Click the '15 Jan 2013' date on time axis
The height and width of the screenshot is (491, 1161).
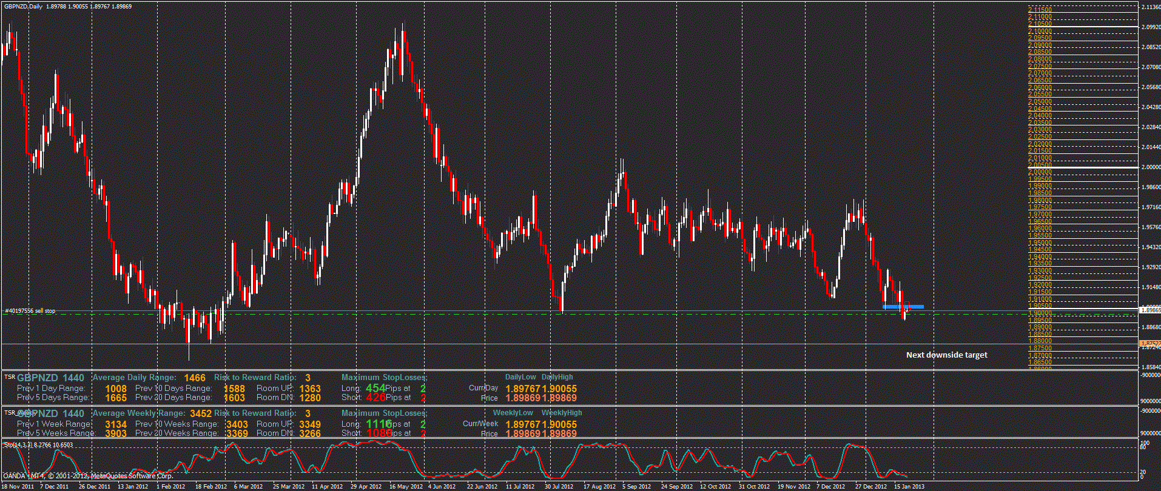tap(909, 486)
